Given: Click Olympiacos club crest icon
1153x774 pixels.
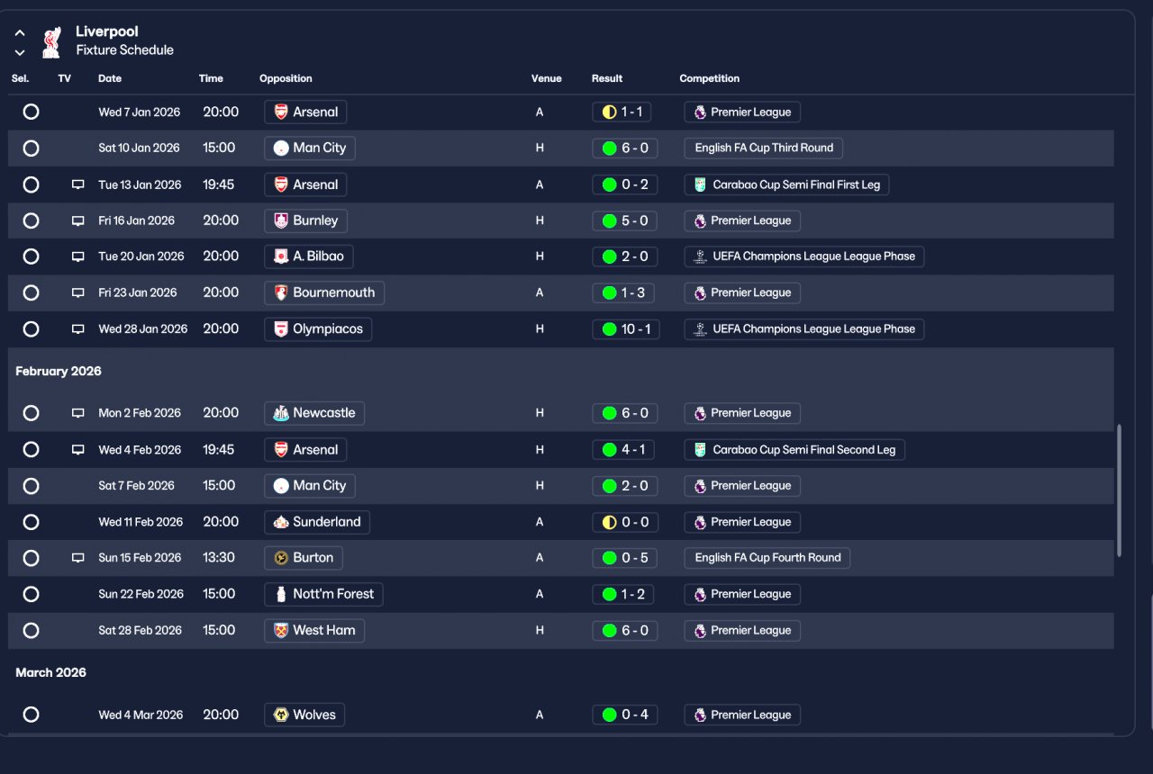Looking at the screenshot, I should pyautogui.click(x=281, y=329).
